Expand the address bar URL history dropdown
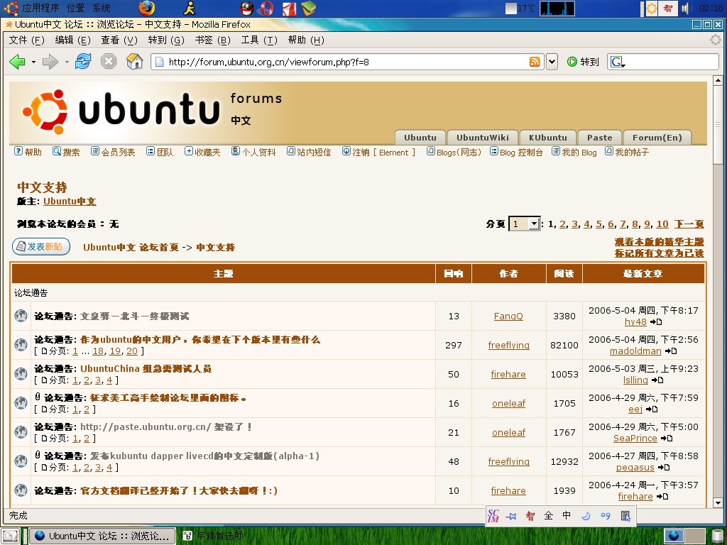 click(552, 62)
